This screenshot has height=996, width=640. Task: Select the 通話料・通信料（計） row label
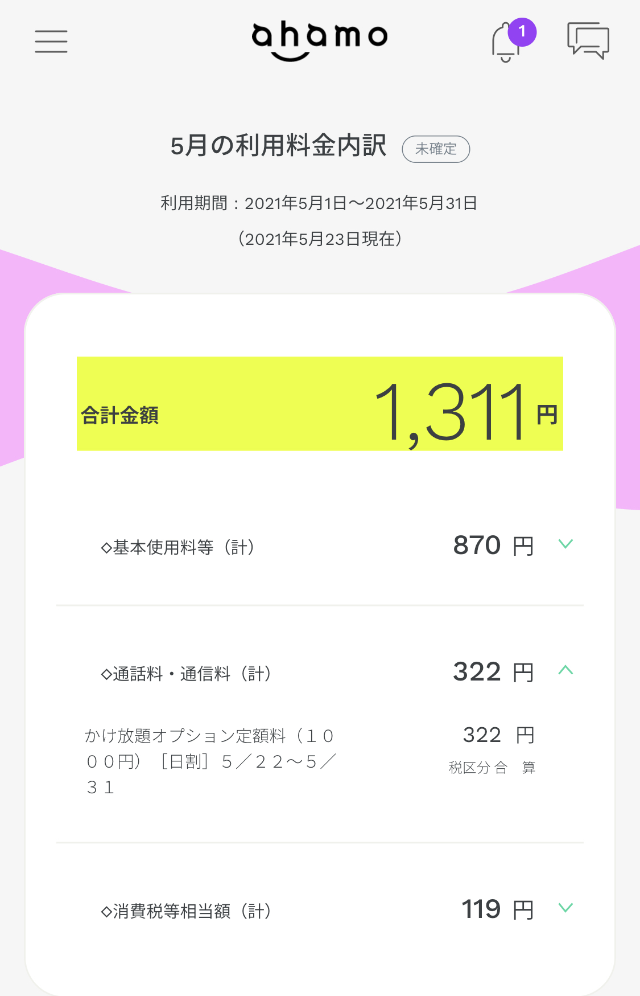point(186,674)
